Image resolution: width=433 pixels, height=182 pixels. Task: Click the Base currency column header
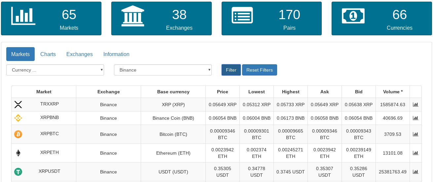173,92
